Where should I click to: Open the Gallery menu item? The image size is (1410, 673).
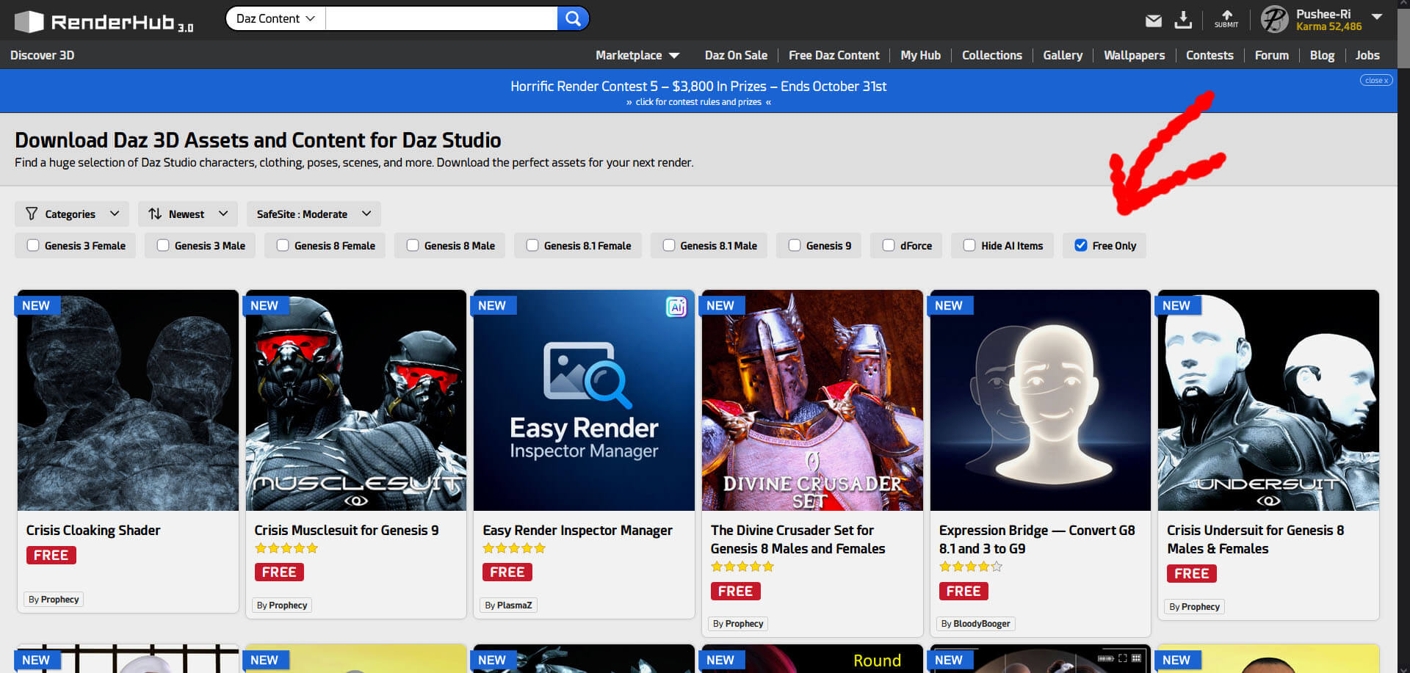point(1063,55)
